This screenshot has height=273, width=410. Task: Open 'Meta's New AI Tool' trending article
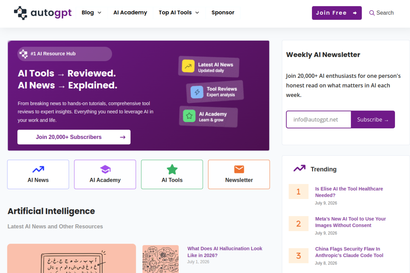[350, 222]
